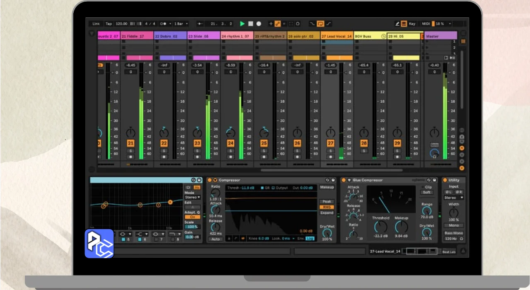Image resolution: width=530 pixels, height=290 pixels.
Task: Click the Glue Compressor Threshold knob
Action: click(381, 227)
